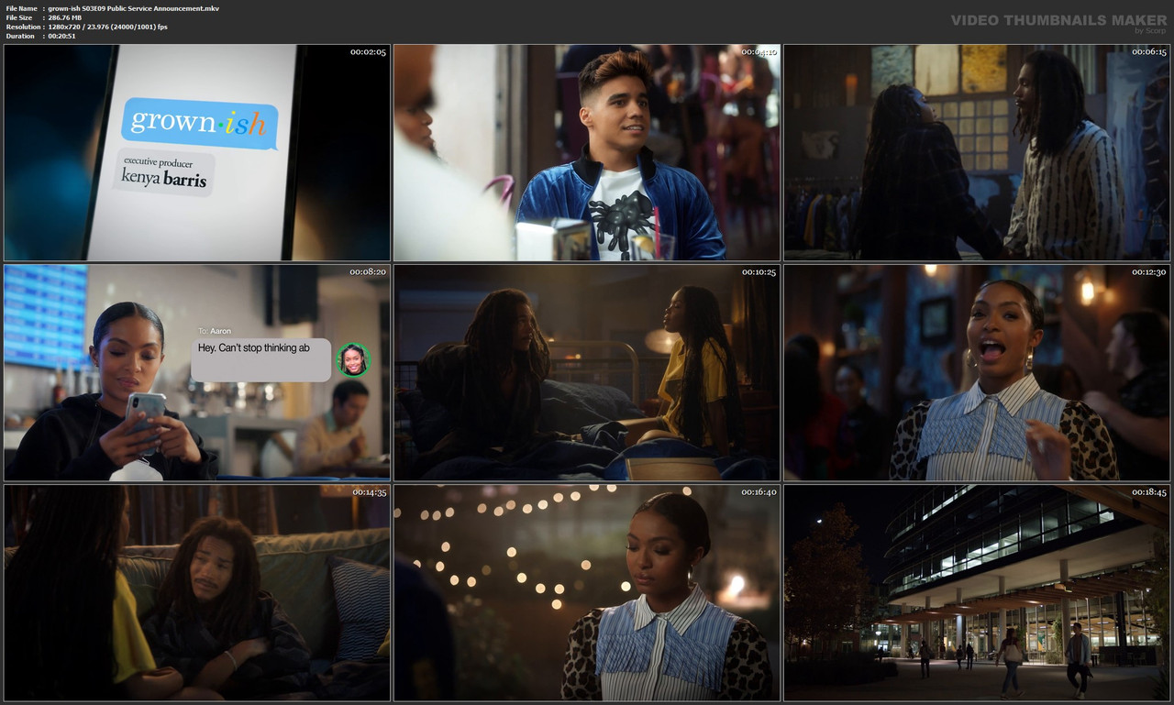Click the 'Hey. Can't stop thinking ab' message bubble
Image resolution: width=1174 pixels, height=705 pixels.
[x=260, y=359]
